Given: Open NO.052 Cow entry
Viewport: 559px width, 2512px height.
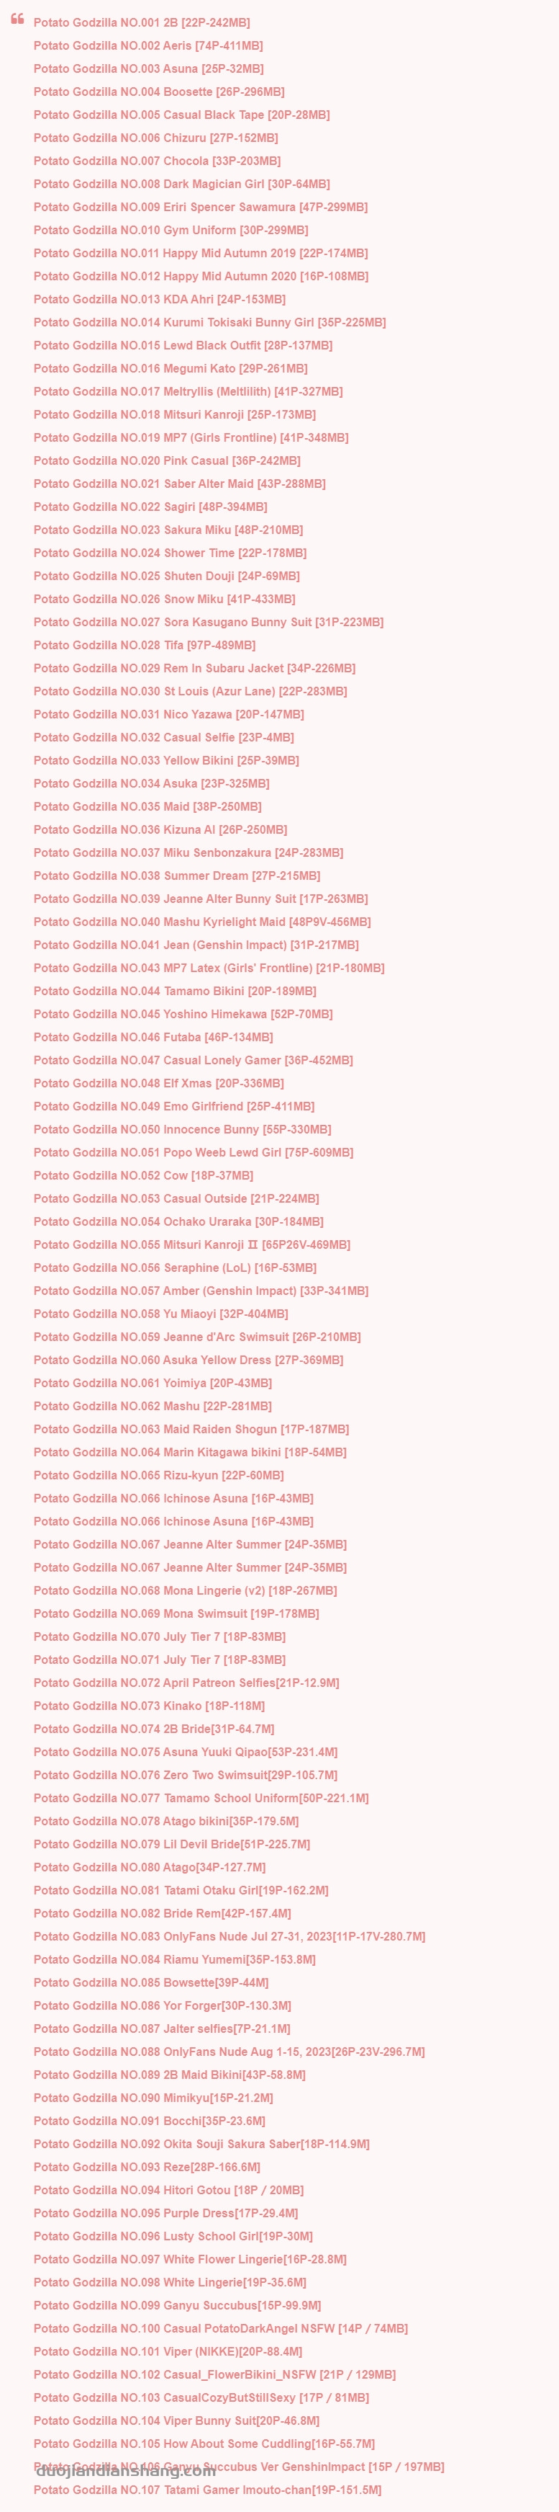Looking at the screenshot, I should click(143, 1176).
